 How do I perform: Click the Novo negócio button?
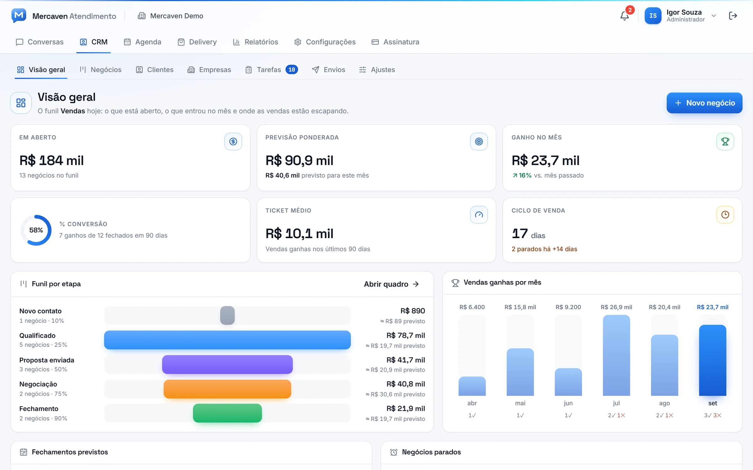tap(704, 103)
